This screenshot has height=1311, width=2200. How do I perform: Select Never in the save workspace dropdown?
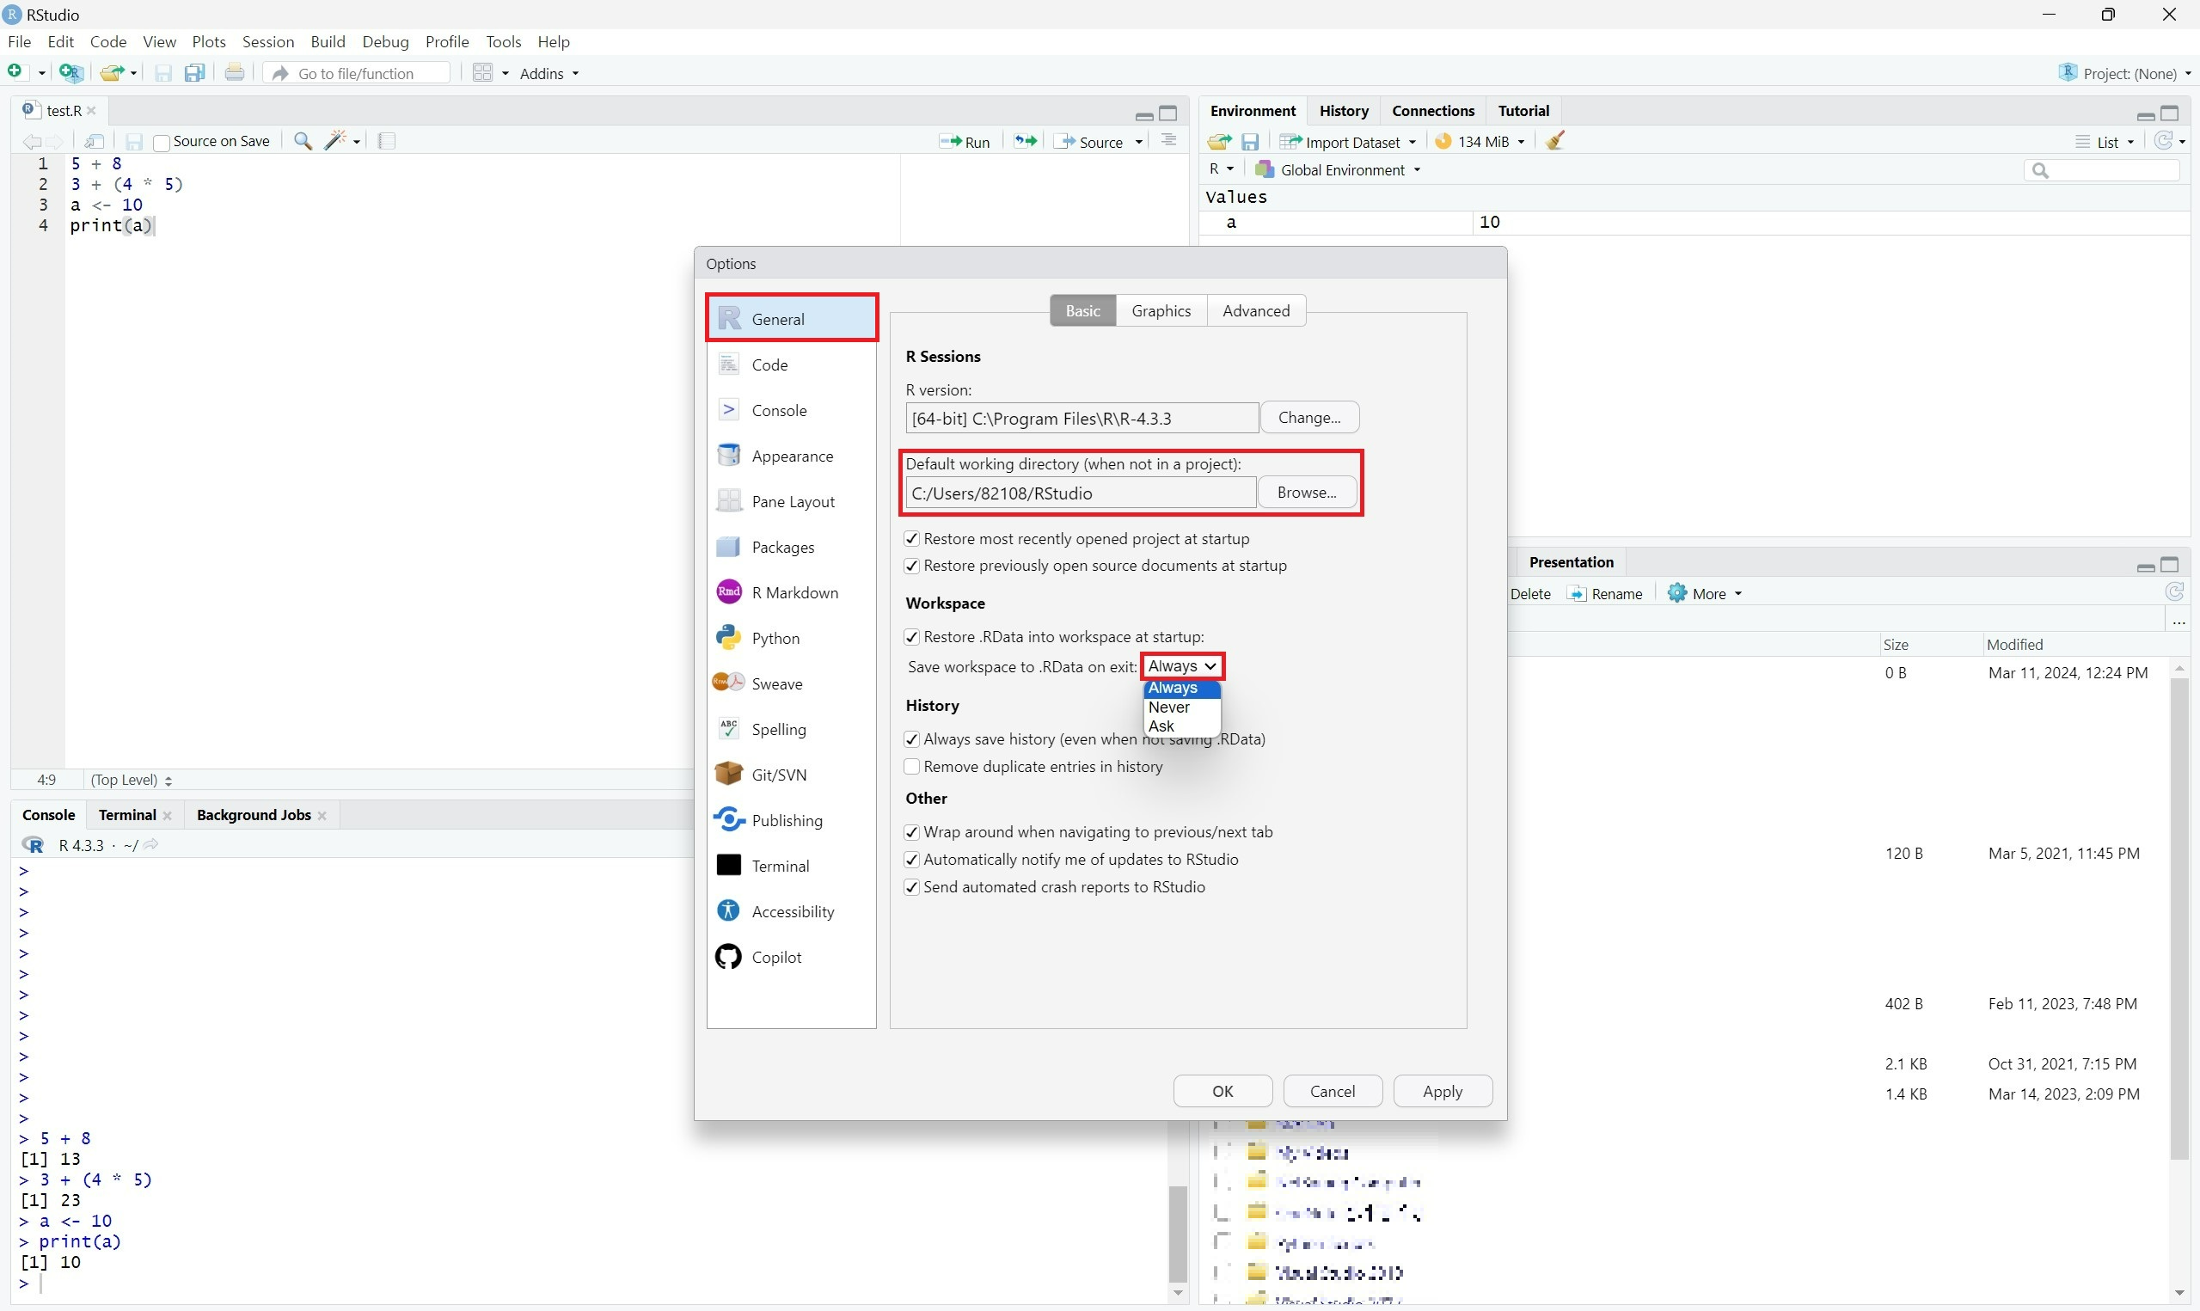coord(1168,707)
